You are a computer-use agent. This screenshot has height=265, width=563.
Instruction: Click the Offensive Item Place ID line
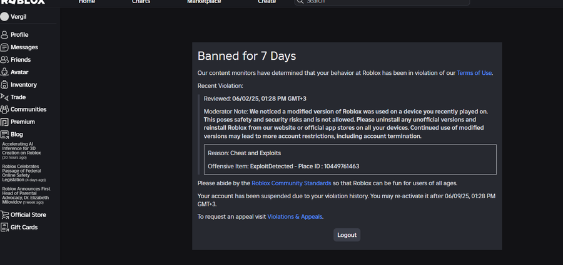point(283,166)
